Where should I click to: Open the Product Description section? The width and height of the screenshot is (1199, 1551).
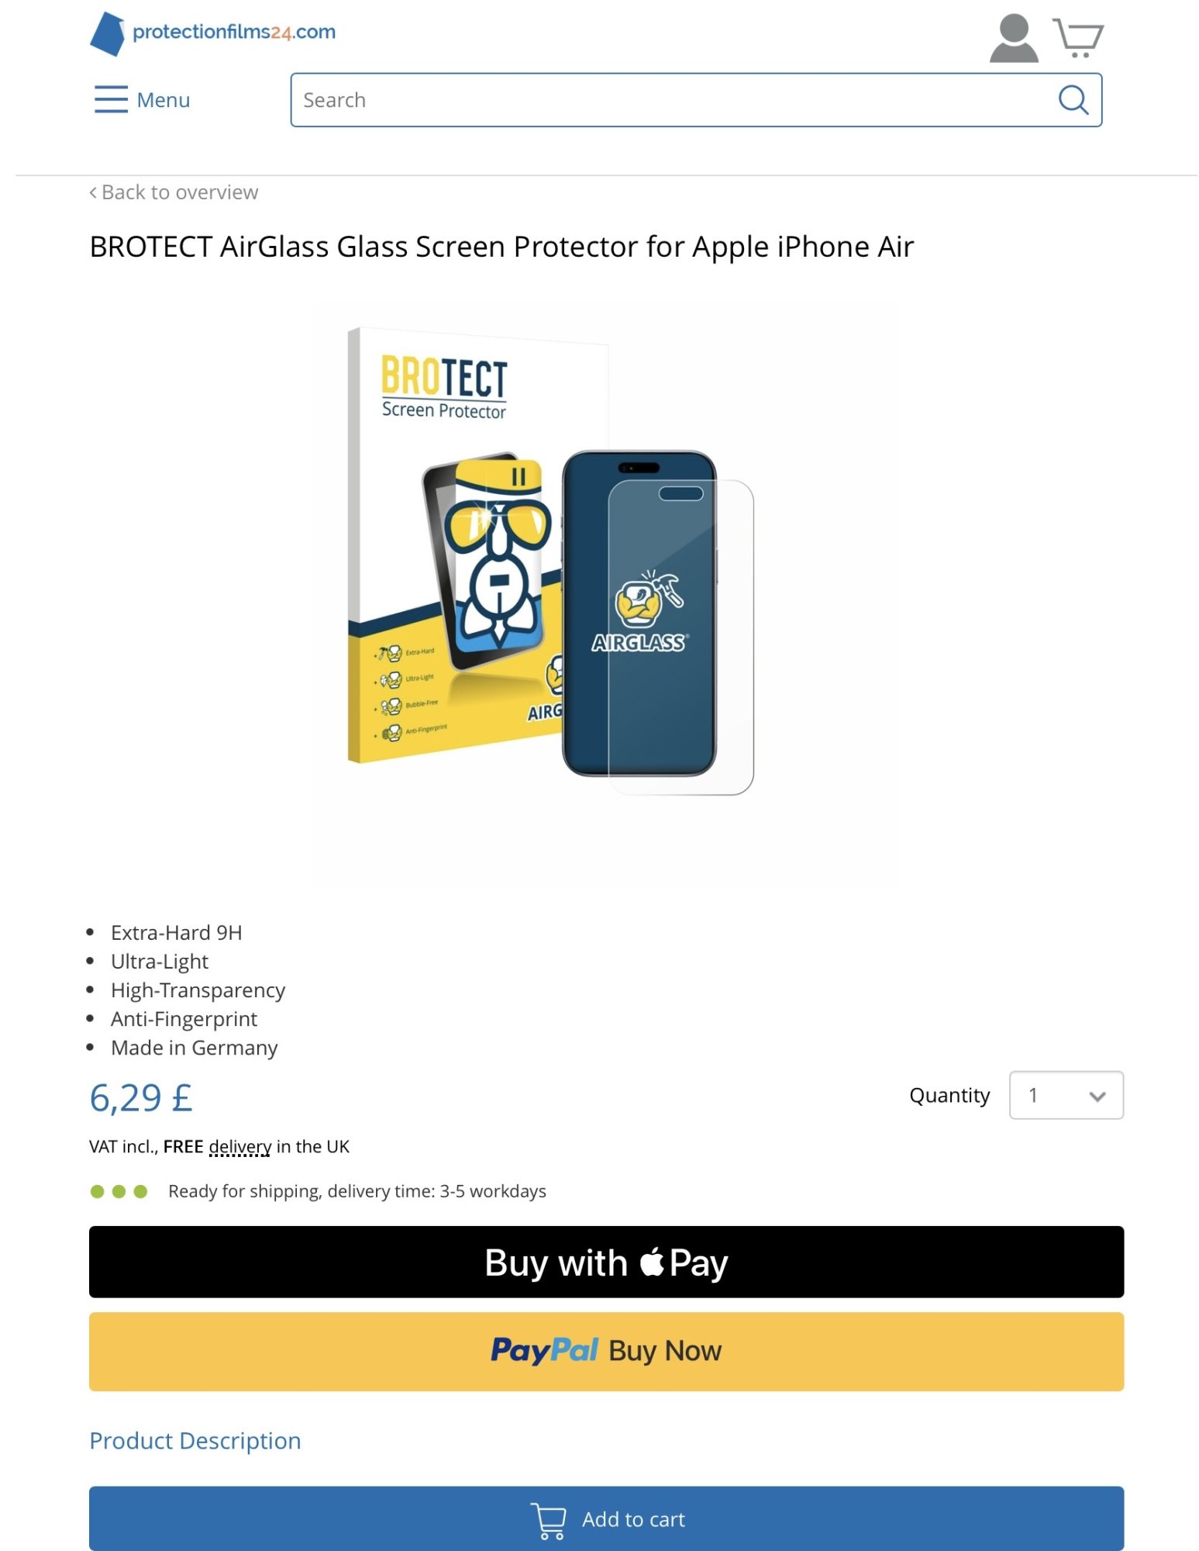coord(195,1441)
